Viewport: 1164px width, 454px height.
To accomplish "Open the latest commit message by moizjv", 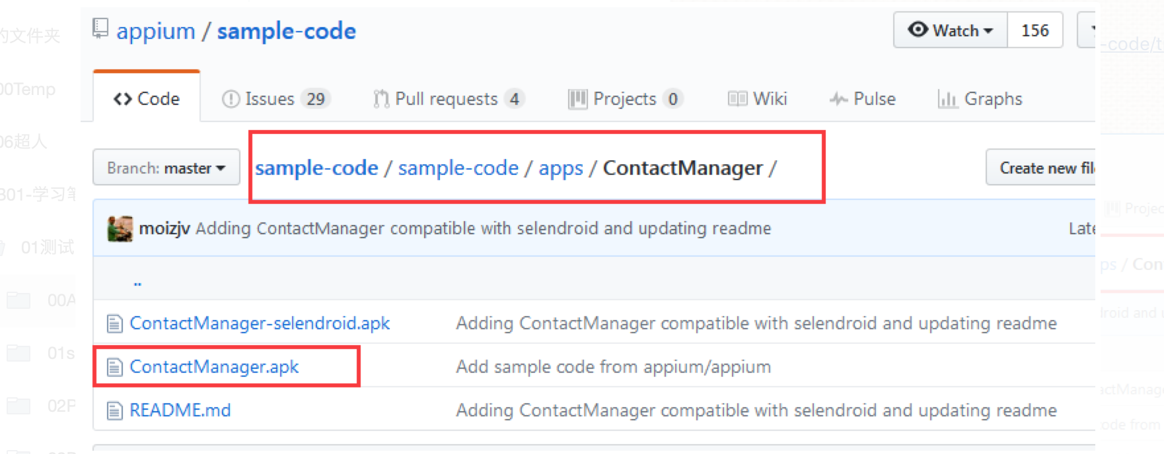I will pyautogui.click(x=484, y=228).
